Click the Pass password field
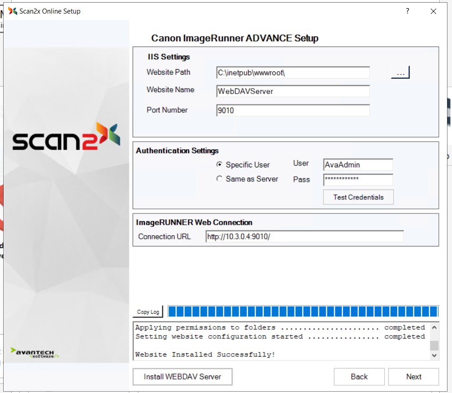This screenshot has width=452, height=393. tap(358, 180)
